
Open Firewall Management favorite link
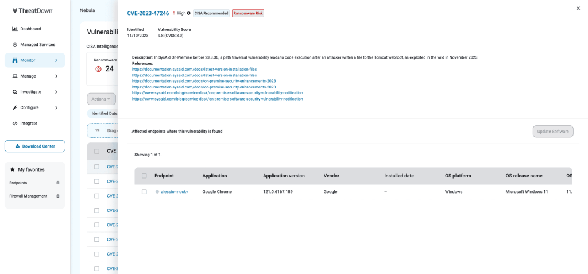click(28, 196)
